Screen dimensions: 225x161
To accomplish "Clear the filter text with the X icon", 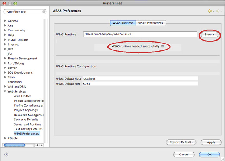I will coord(44,12).
